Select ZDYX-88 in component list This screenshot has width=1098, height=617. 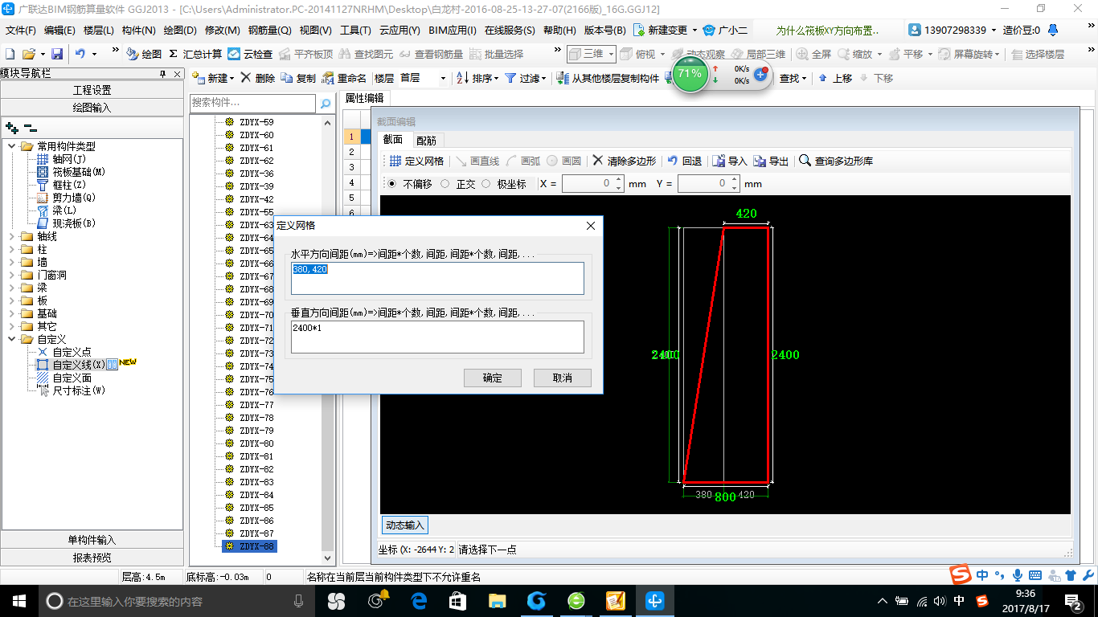(249, 546)
